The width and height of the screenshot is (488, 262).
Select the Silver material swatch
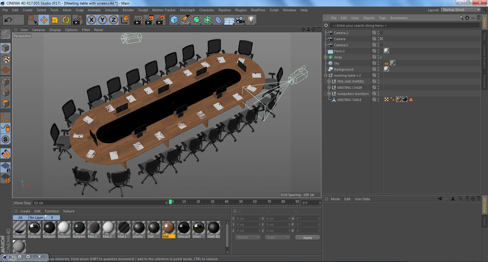(x=199, y=229)
